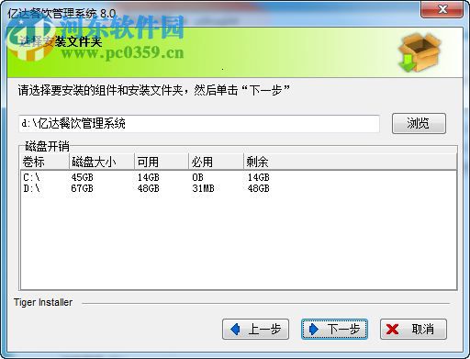Click the 必用 column header
470x359 pixels.
click(x=216, y=162)
